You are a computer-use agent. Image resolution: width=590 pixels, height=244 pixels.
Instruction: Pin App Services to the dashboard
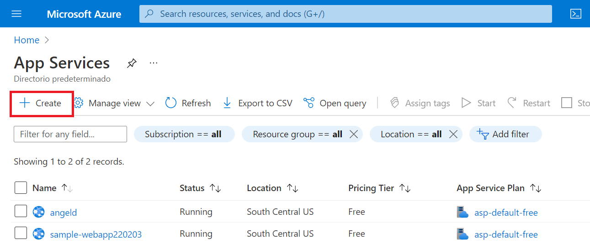pos(132,63)
